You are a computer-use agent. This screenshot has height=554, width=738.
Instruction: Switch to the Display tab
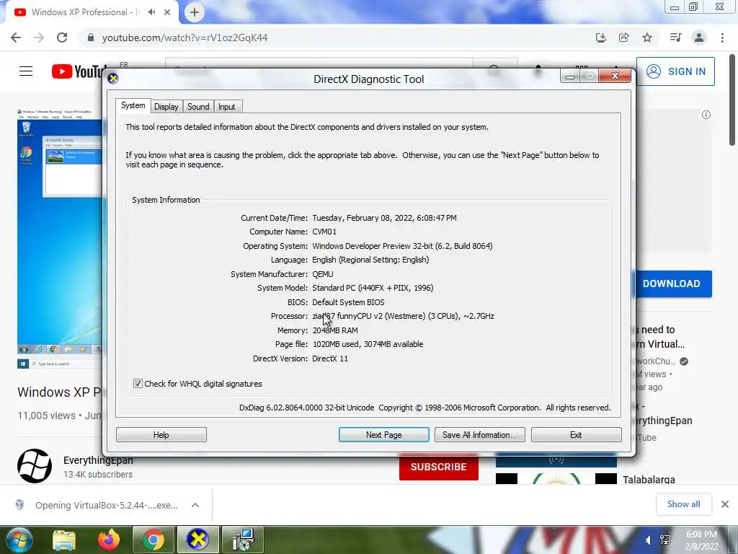[x=166, y=107]
